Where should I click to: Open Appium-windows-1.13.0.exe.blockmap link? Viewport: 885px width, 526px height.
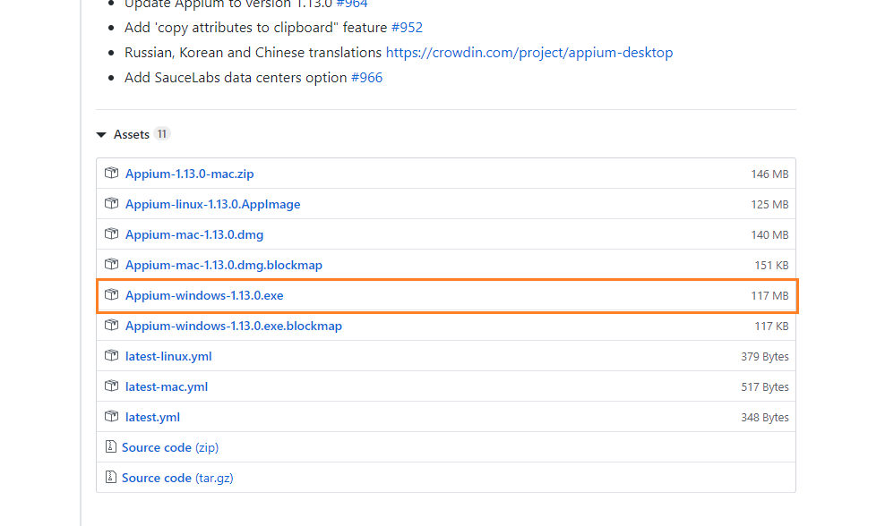click(x=233, y=326)
